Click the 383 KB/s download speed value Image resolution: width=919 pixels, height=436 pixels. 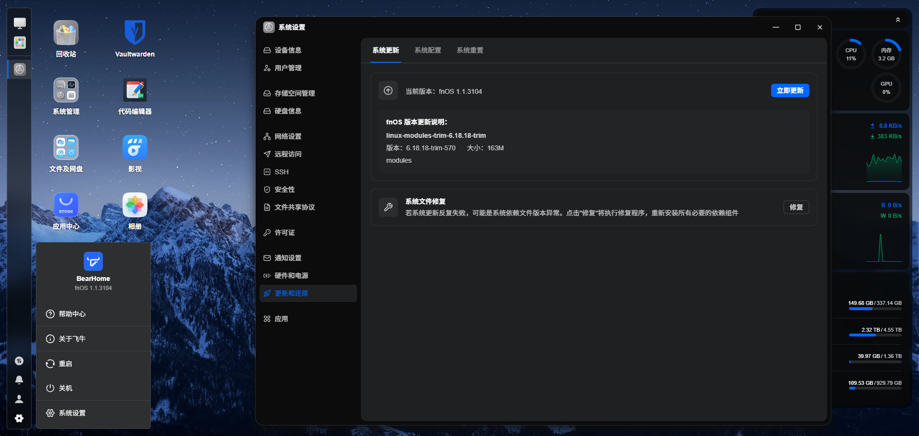[889, 136]
